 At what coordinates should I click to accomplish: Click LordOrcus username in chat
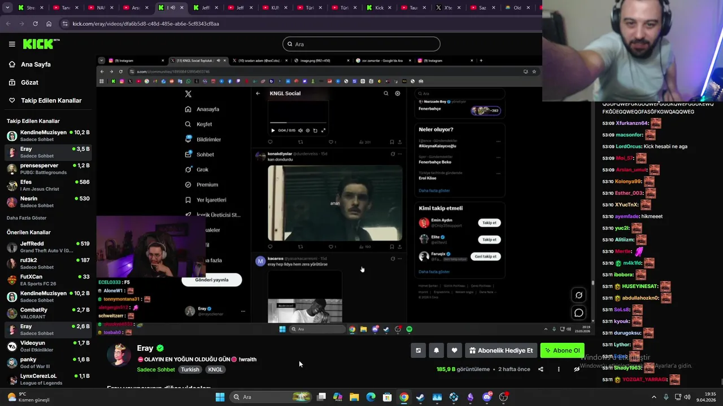629,147
